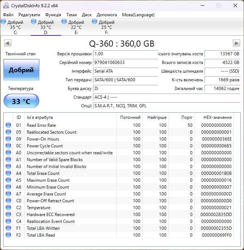Image resolution: width=244 pixels, height=250 pixels.
Task: Click the status orb for Total Erase Count
Action: click(8, 173)
